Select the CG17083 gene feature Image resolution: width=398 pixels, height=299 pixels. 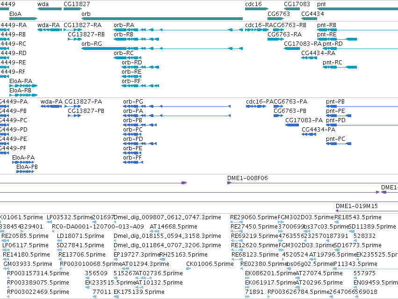point(292,9)
